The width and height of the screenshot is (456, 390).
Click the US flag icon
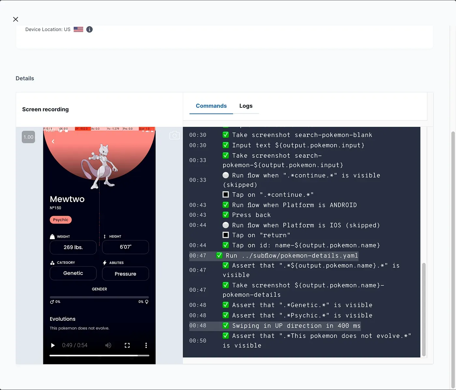tap(78, 29)
